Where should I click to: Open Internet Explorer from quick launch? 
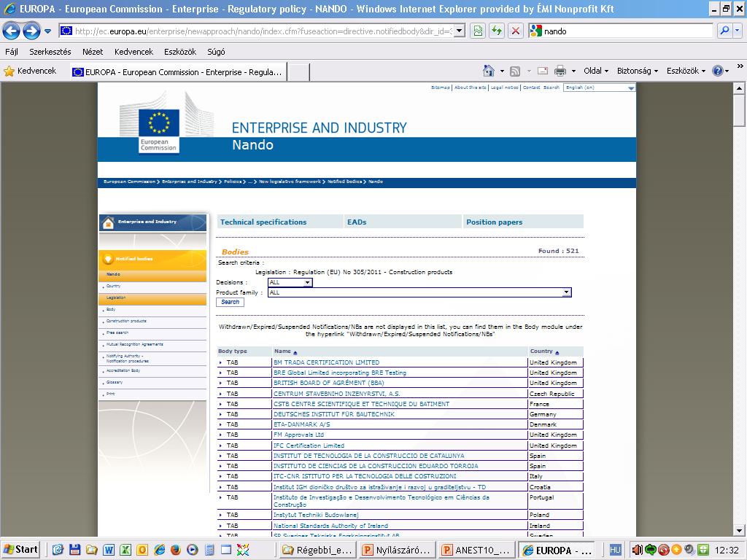tap(159, 550)
